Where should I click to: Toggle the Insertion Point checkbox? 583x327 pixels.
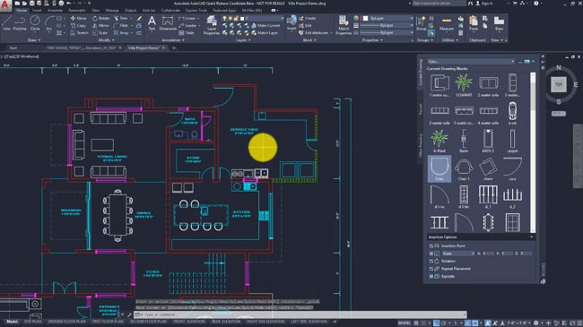(431, 246)
